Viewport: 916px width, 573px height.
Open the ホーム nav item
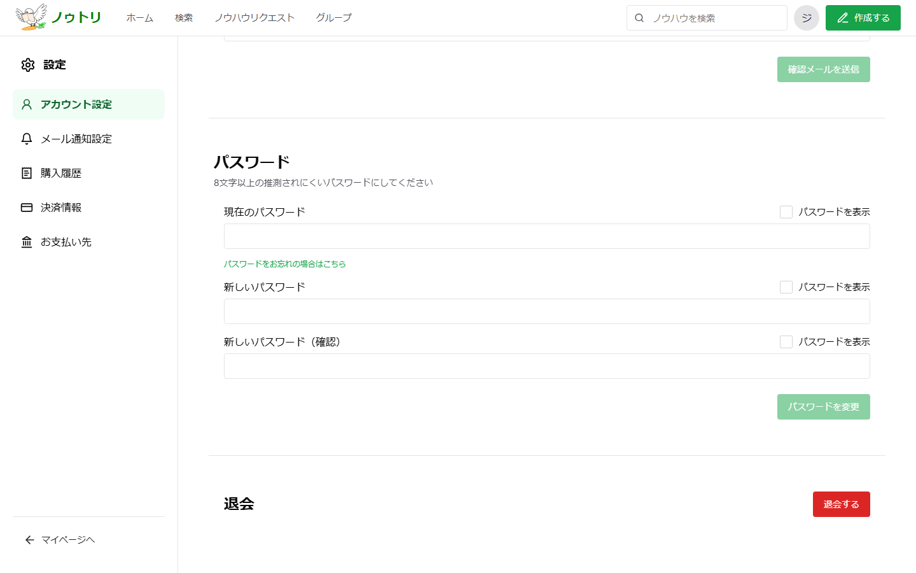point(140,18)
